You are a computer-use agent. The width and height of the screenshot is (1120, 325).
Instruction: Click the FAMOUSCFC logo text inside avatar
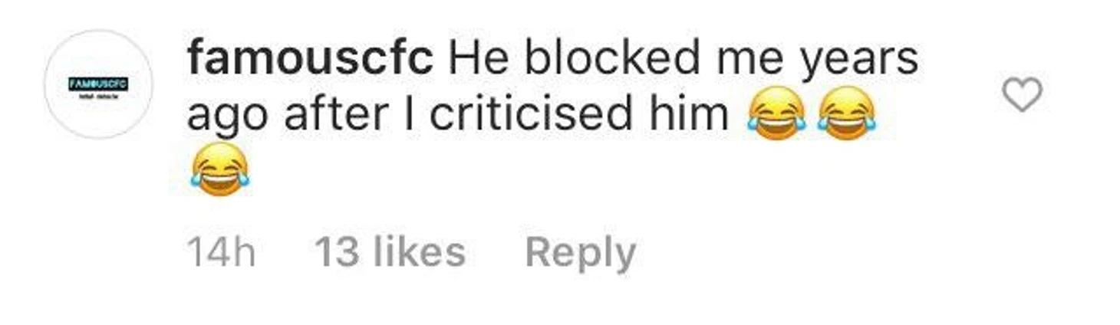pos(98,84)
